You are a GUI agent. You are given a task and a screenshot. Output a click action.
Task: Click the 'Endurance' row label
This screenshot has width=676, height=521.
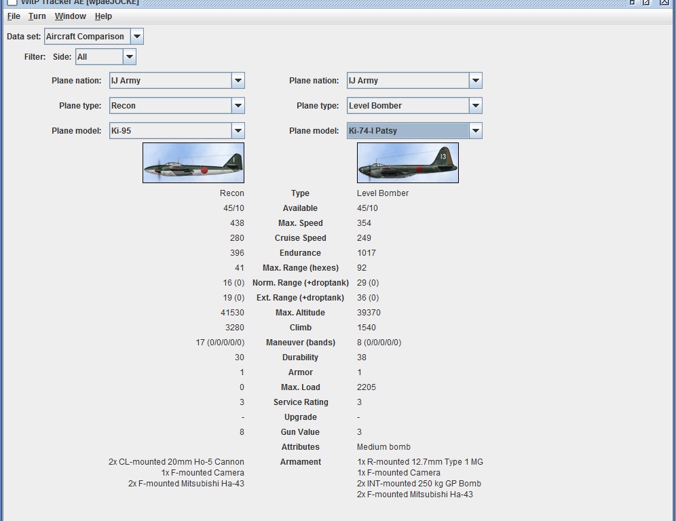coord(301,253)
